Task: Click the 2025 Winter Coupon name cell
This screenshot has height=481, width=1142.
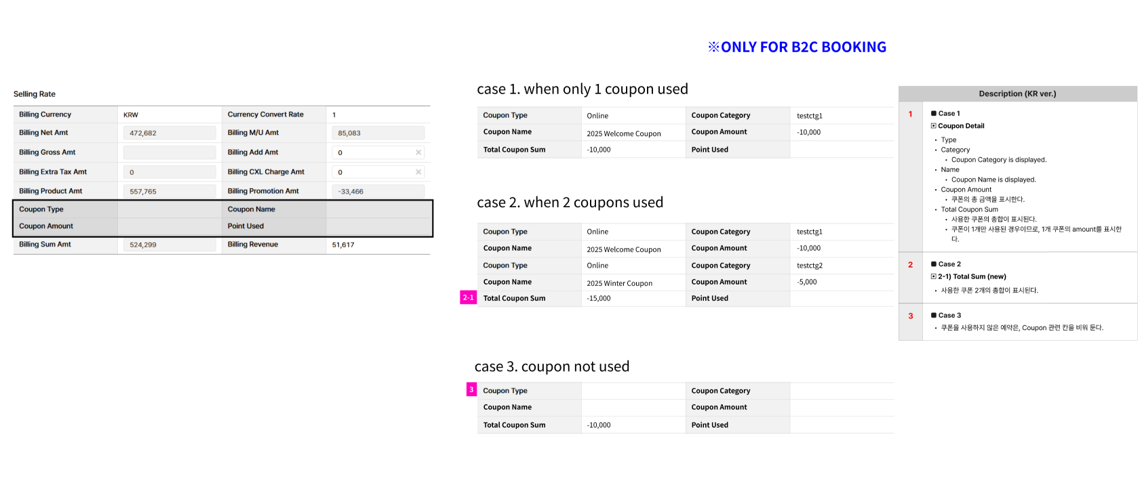Action: pos(619,283)
